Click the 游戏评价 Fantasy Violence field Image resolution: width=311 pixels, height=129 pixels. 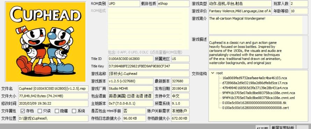tap(240, 11)
